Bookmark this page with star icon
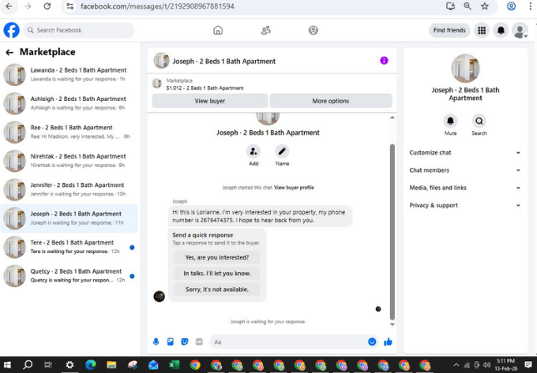The image size is (537, 373). click(485, 6)
